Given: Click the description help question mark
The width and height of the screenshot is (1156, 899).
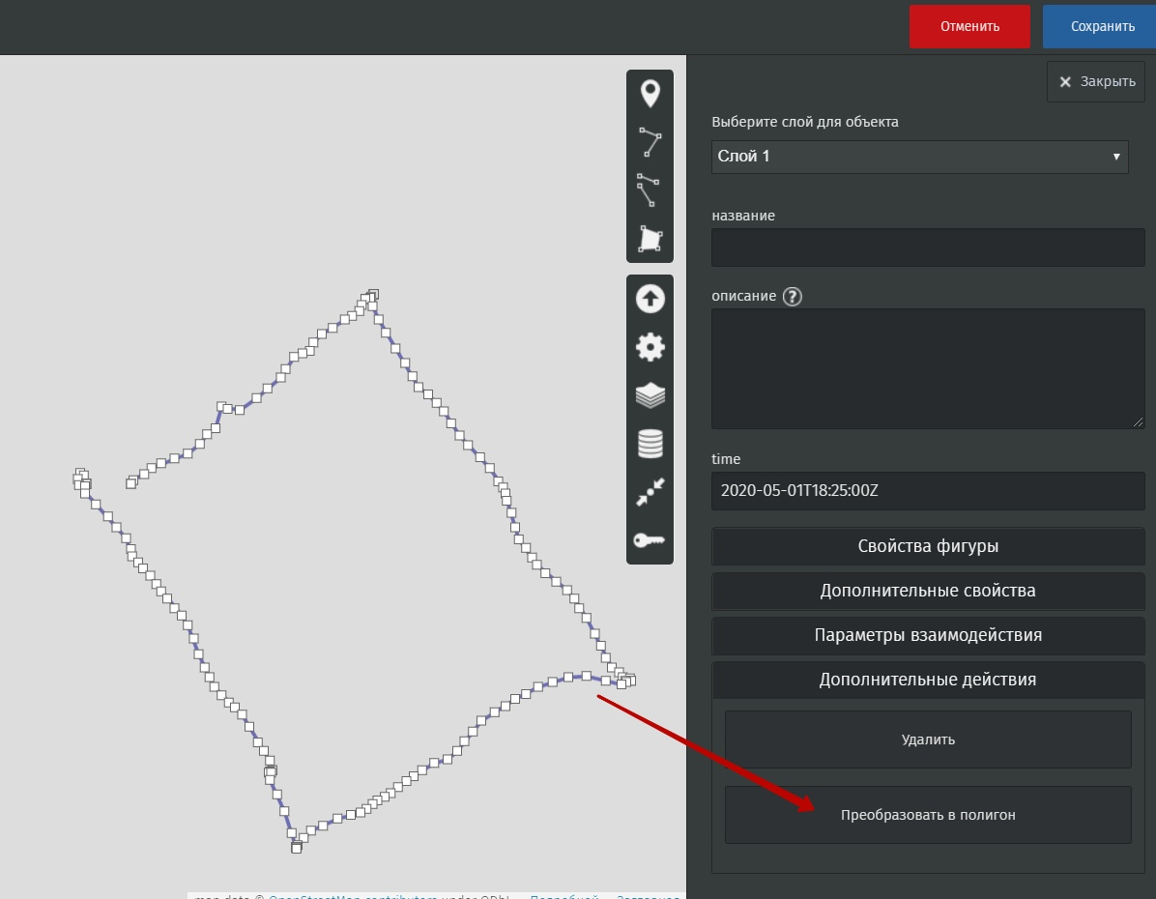Looking at the screenshot, I should tap(792, 297).
